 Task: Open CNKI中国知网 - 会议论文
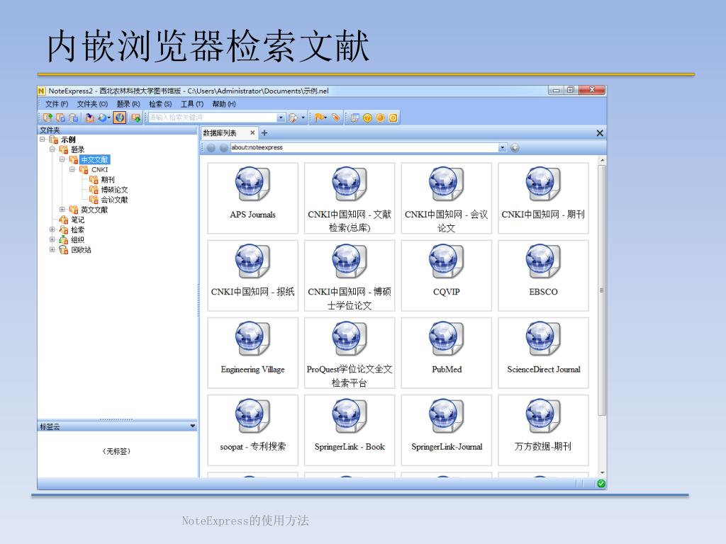pos(447,198)
